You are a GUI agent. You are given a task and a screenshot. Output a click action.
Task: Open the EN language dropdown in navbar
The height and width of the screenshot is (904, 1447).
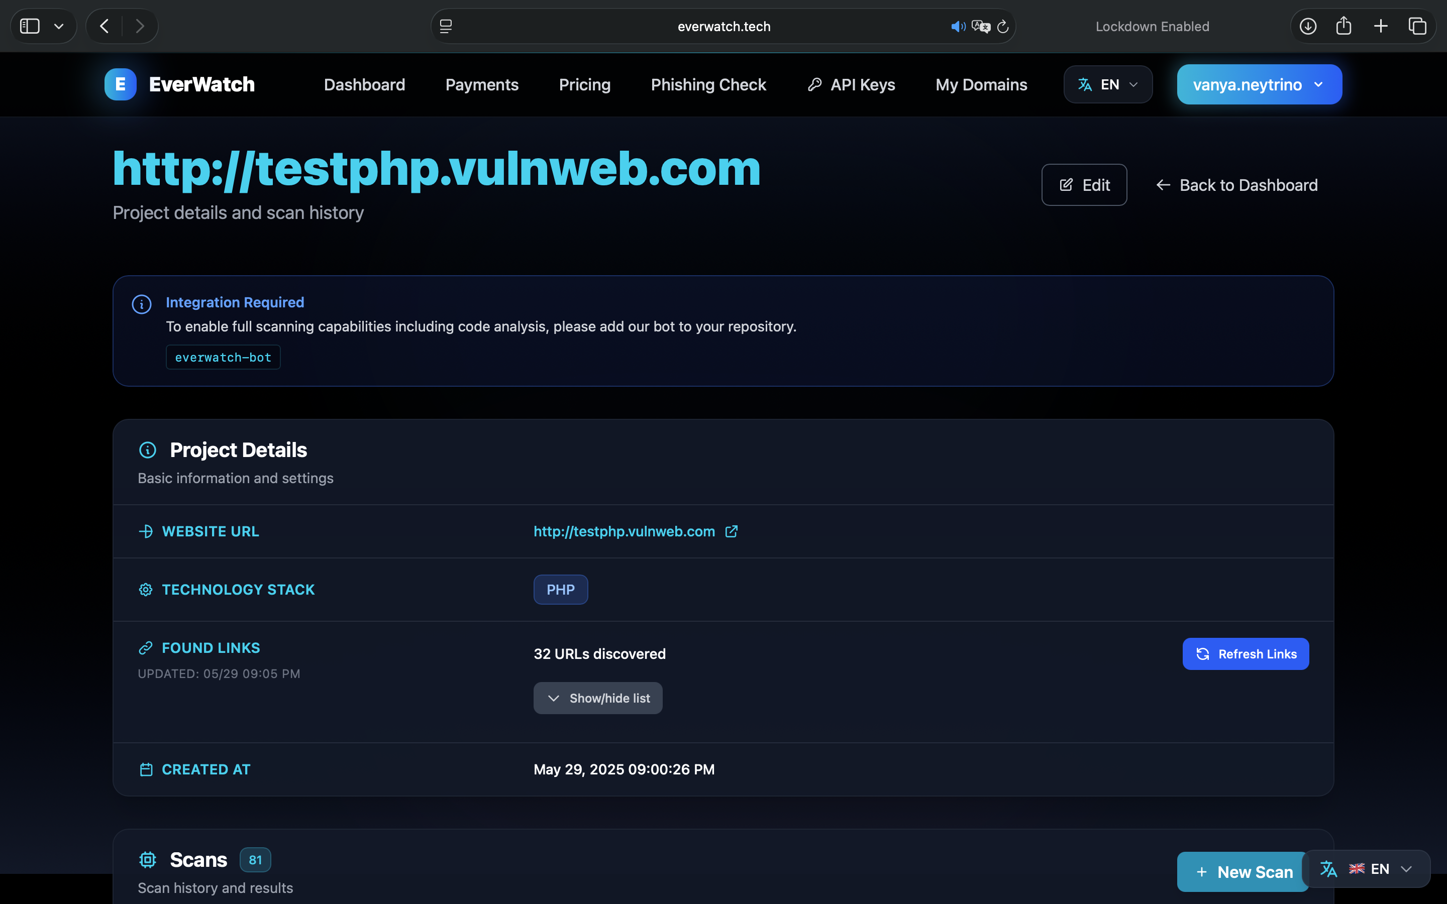1107,84
